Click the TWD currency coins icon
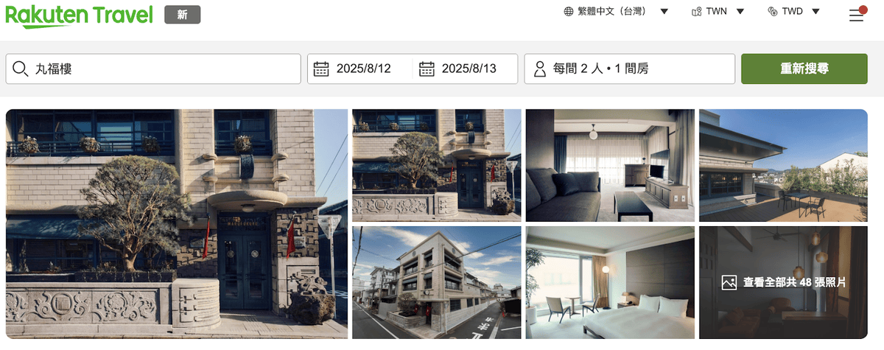 [773, 11]
